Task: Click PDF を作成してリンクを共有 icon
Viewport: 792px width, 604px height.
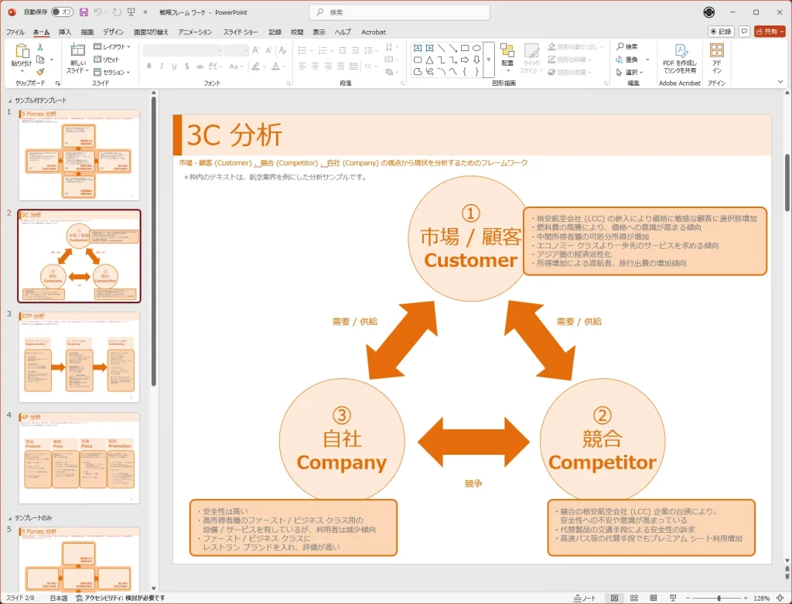Action: point(680,58)
